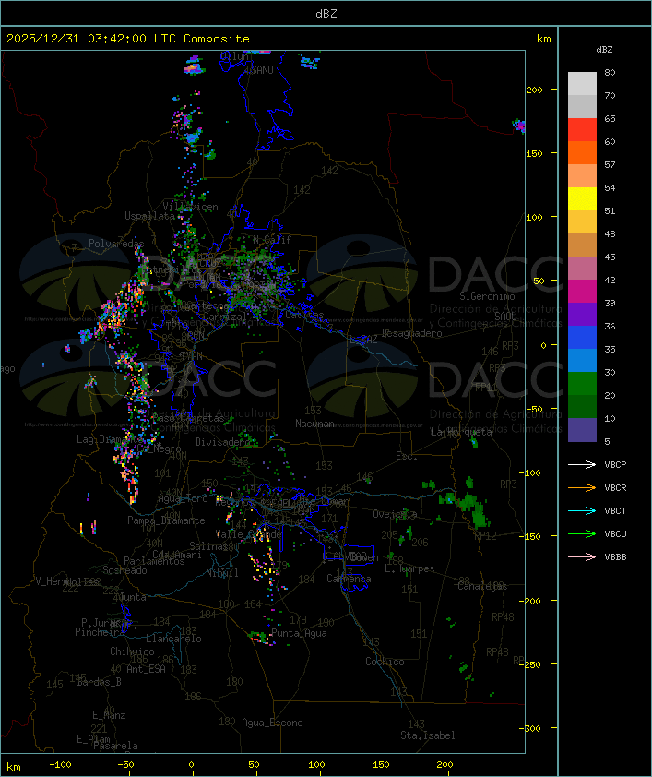This screenshot has width=652, height=777.
Task: Click the white VBCP arrow icon
Action: (582, 464)
